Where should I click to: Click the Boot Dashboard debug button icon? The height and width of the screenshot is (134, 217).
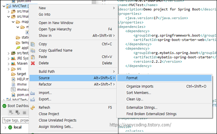pyautogui.click(x=18, y=112)
